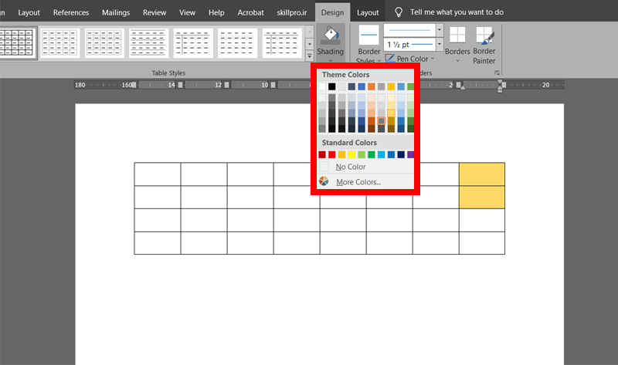618x365 pixels.
Task: Click the Tell me lightbulb icon
Action: click(399, 12)
